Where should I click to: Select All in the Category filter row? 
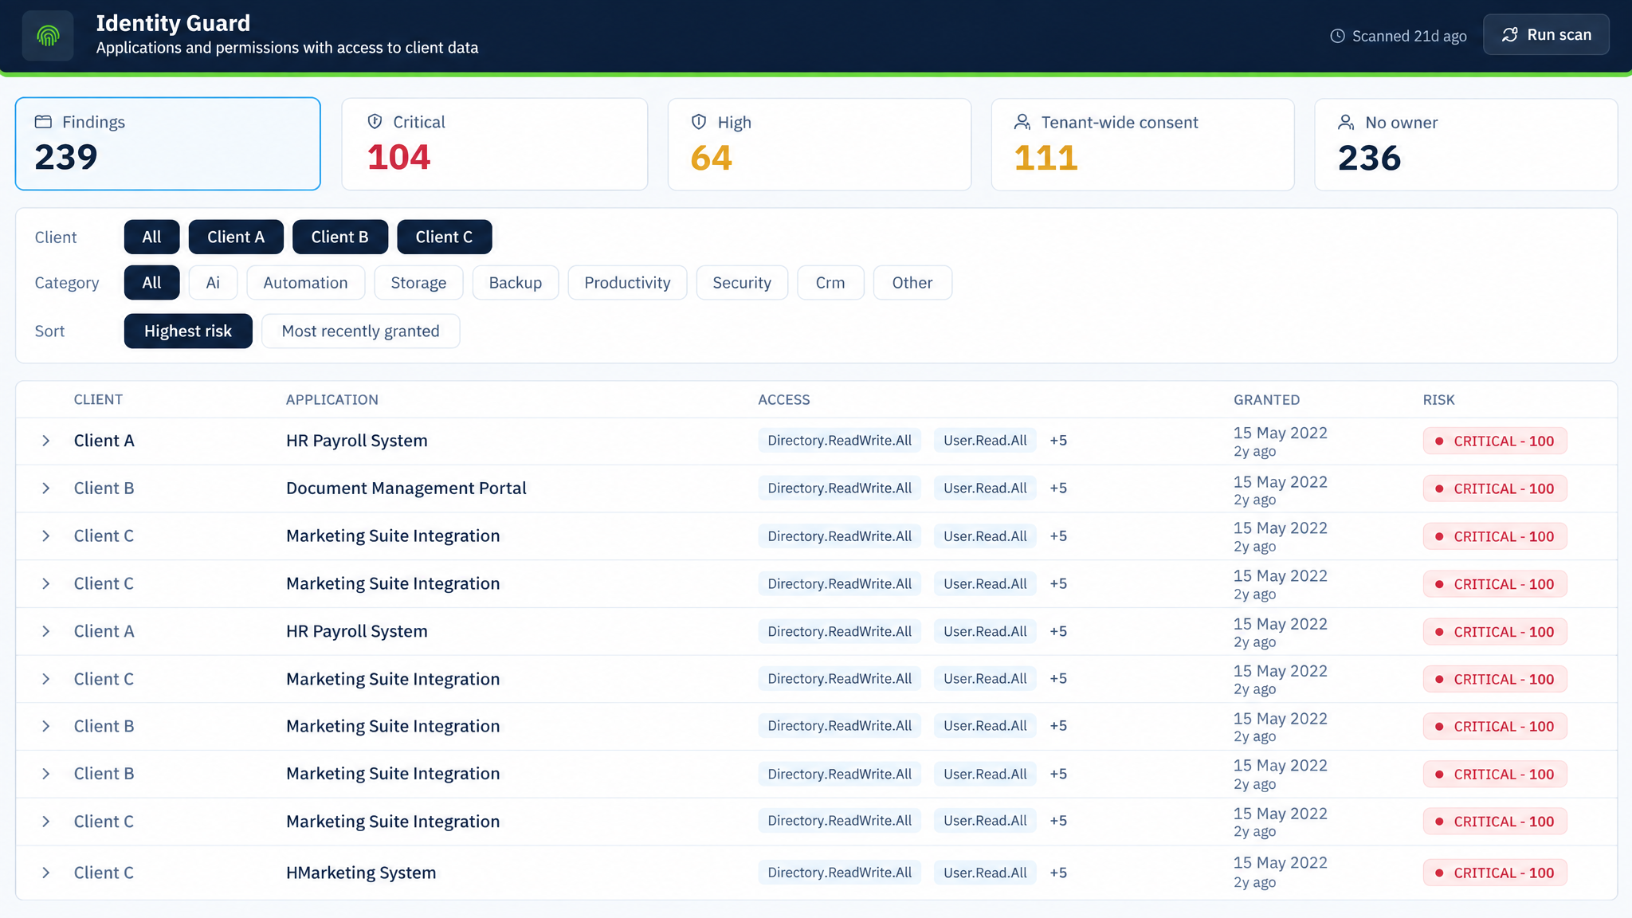151,283
